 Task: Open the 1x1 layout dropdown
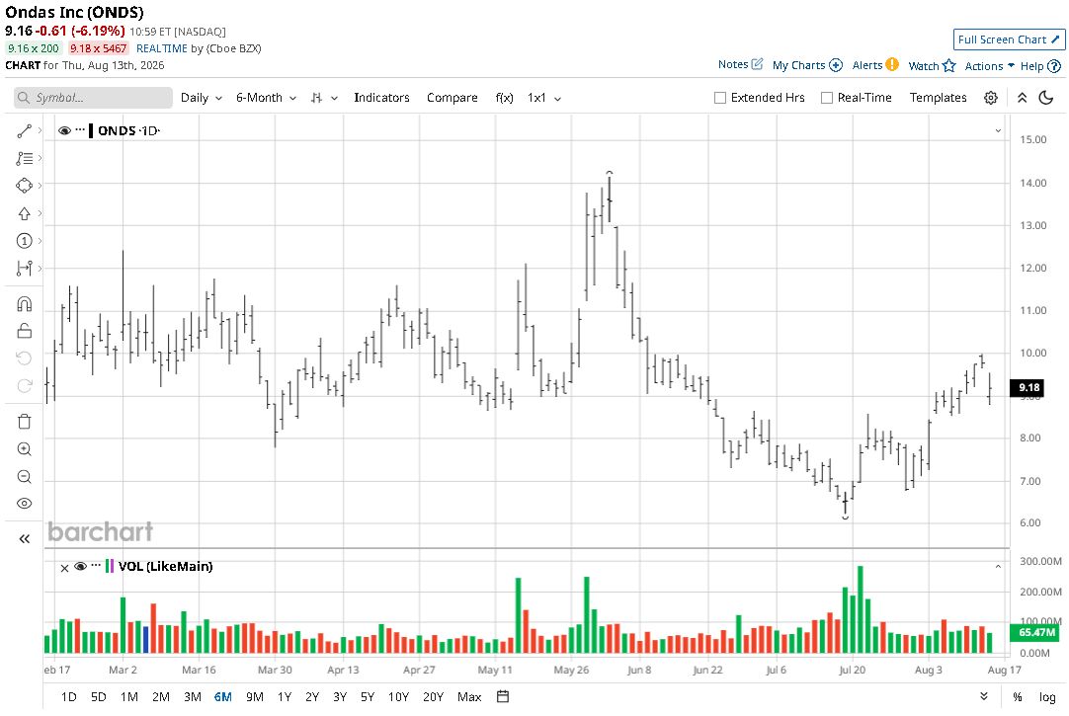pos(543,98)
